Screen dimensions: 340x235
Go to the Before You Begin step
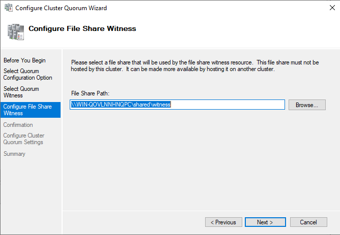click(24, 60)
